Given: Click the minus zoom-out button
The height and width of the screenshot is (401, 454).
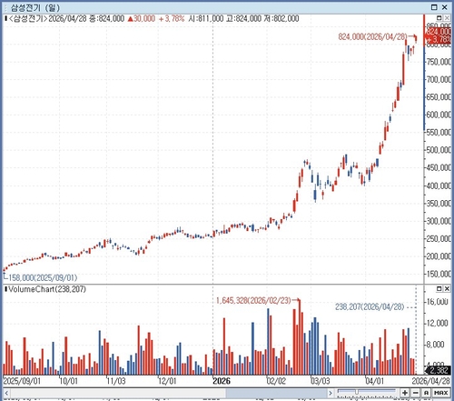Looking at the screenshot, I should (416, 393).
